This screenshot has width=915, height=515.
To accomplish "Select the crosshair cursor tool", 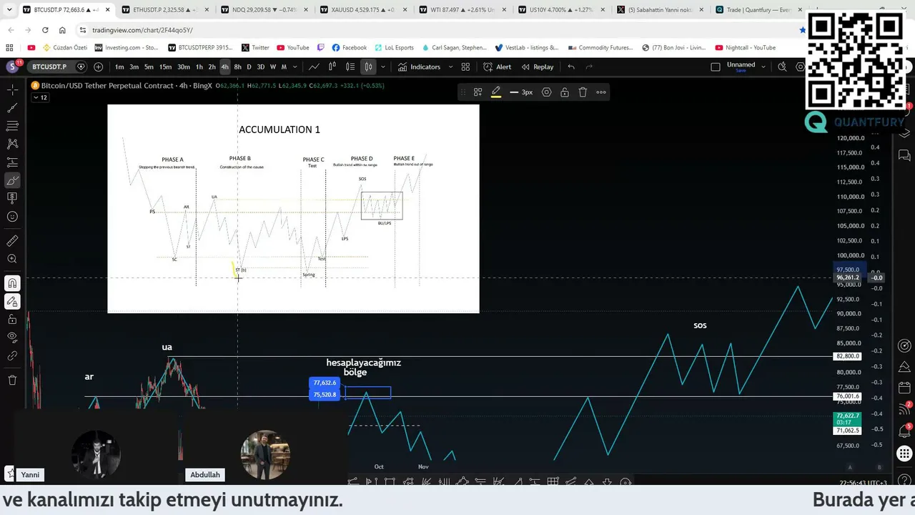I will click(12, 89).
